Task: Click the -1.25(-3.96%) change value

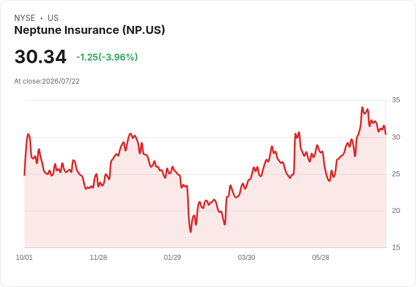Action: [x=107, y=57]
